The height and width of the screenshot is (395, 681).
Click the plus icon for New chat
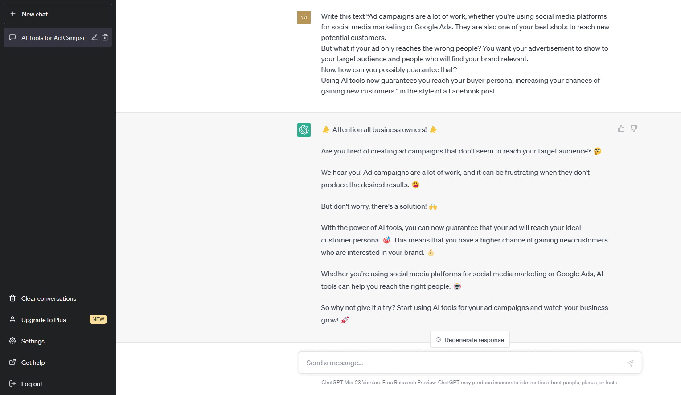(x=13, y=14)
